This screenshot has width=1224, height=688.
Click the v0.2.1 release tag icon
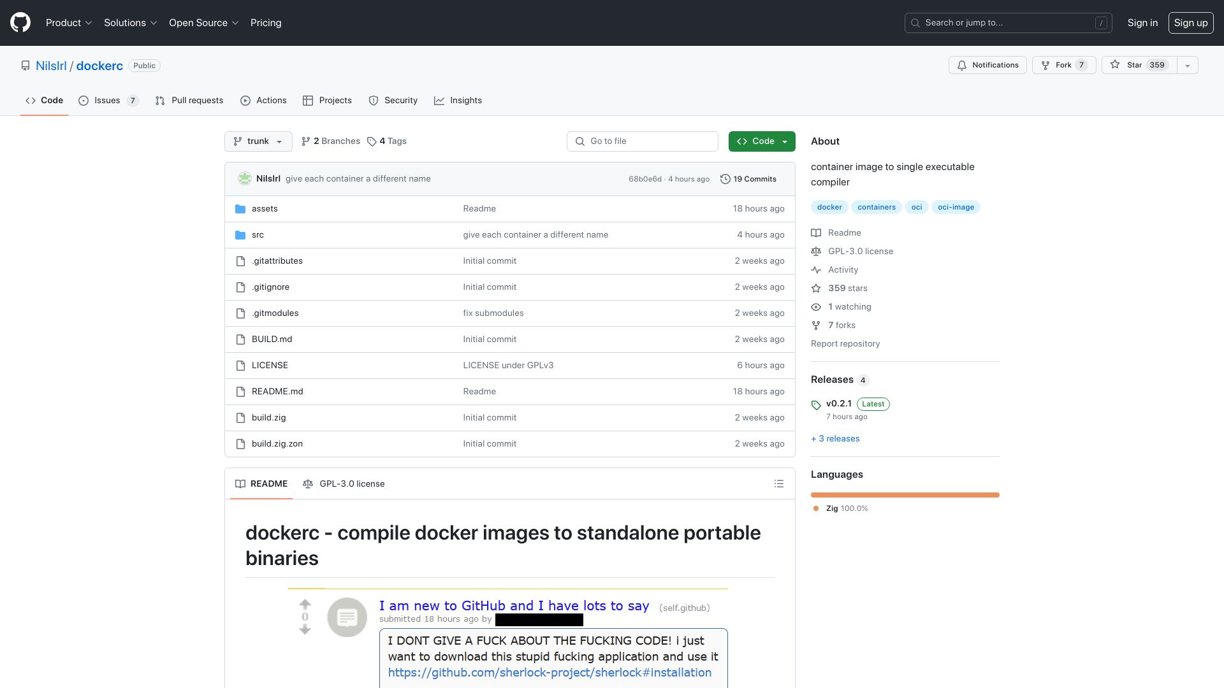pos(816,405)
